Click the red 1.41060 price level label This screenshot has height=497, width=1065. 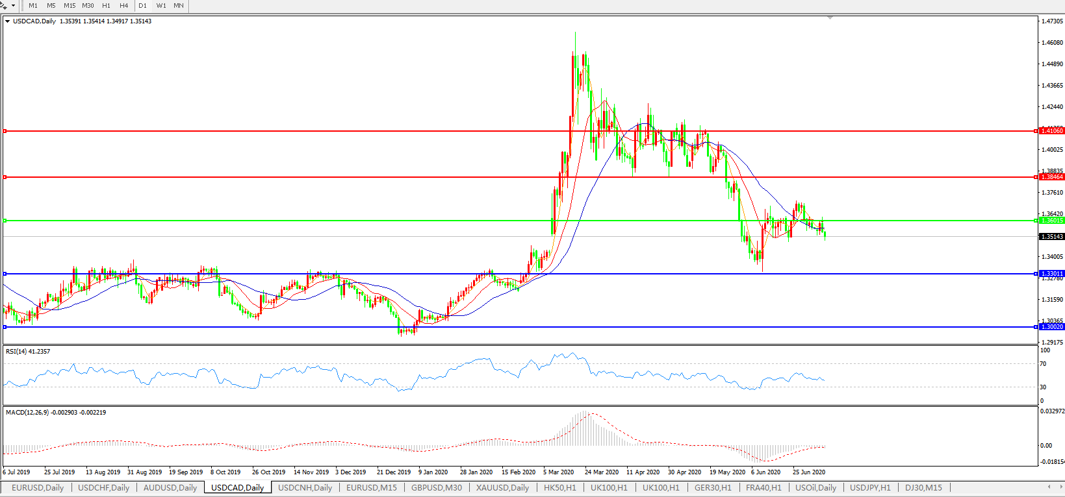1052,131
